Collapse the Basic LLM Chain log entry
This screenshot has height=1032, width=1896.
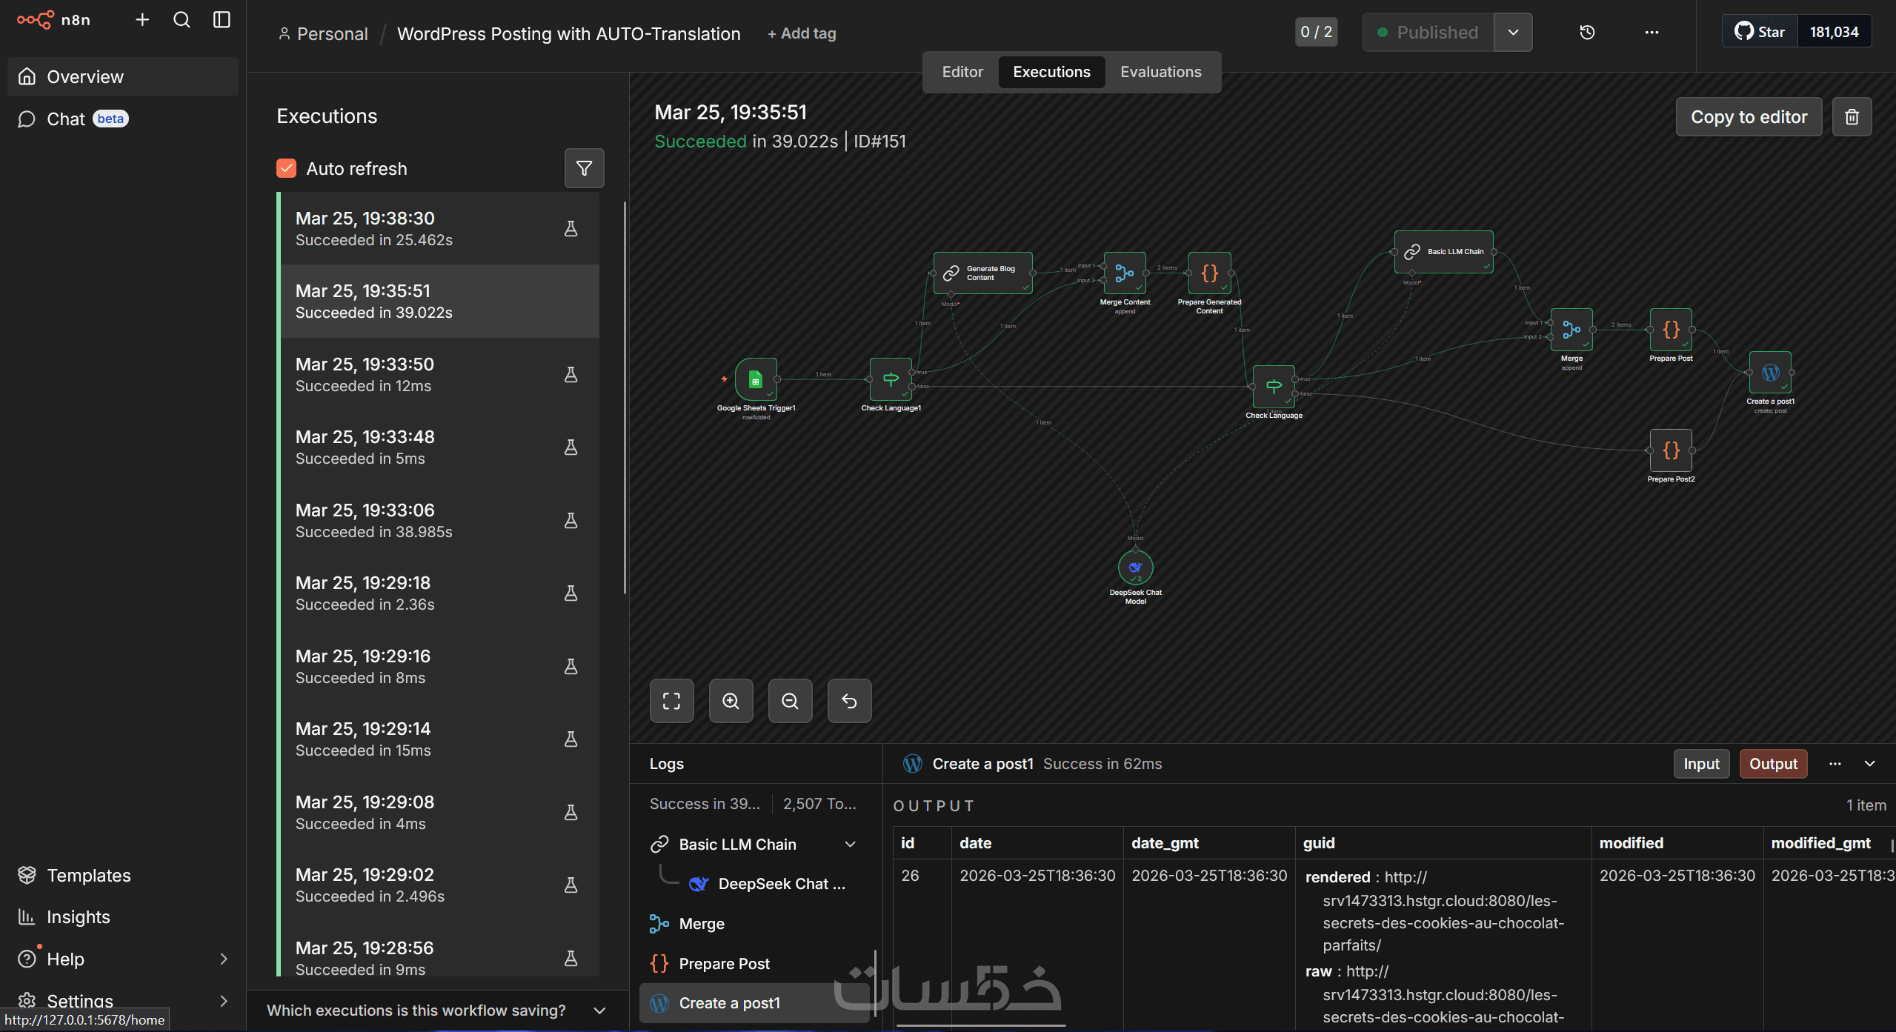[x=851, y=845]
